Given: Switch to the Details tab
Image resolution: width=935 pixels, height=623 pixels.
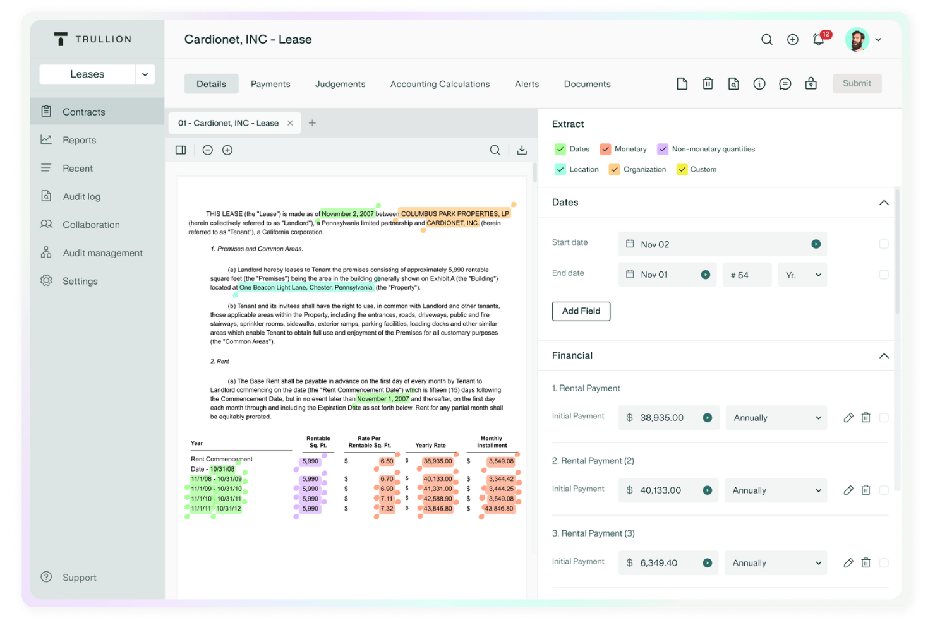Looking at the screenshot, I should click(x=211, y=84).
